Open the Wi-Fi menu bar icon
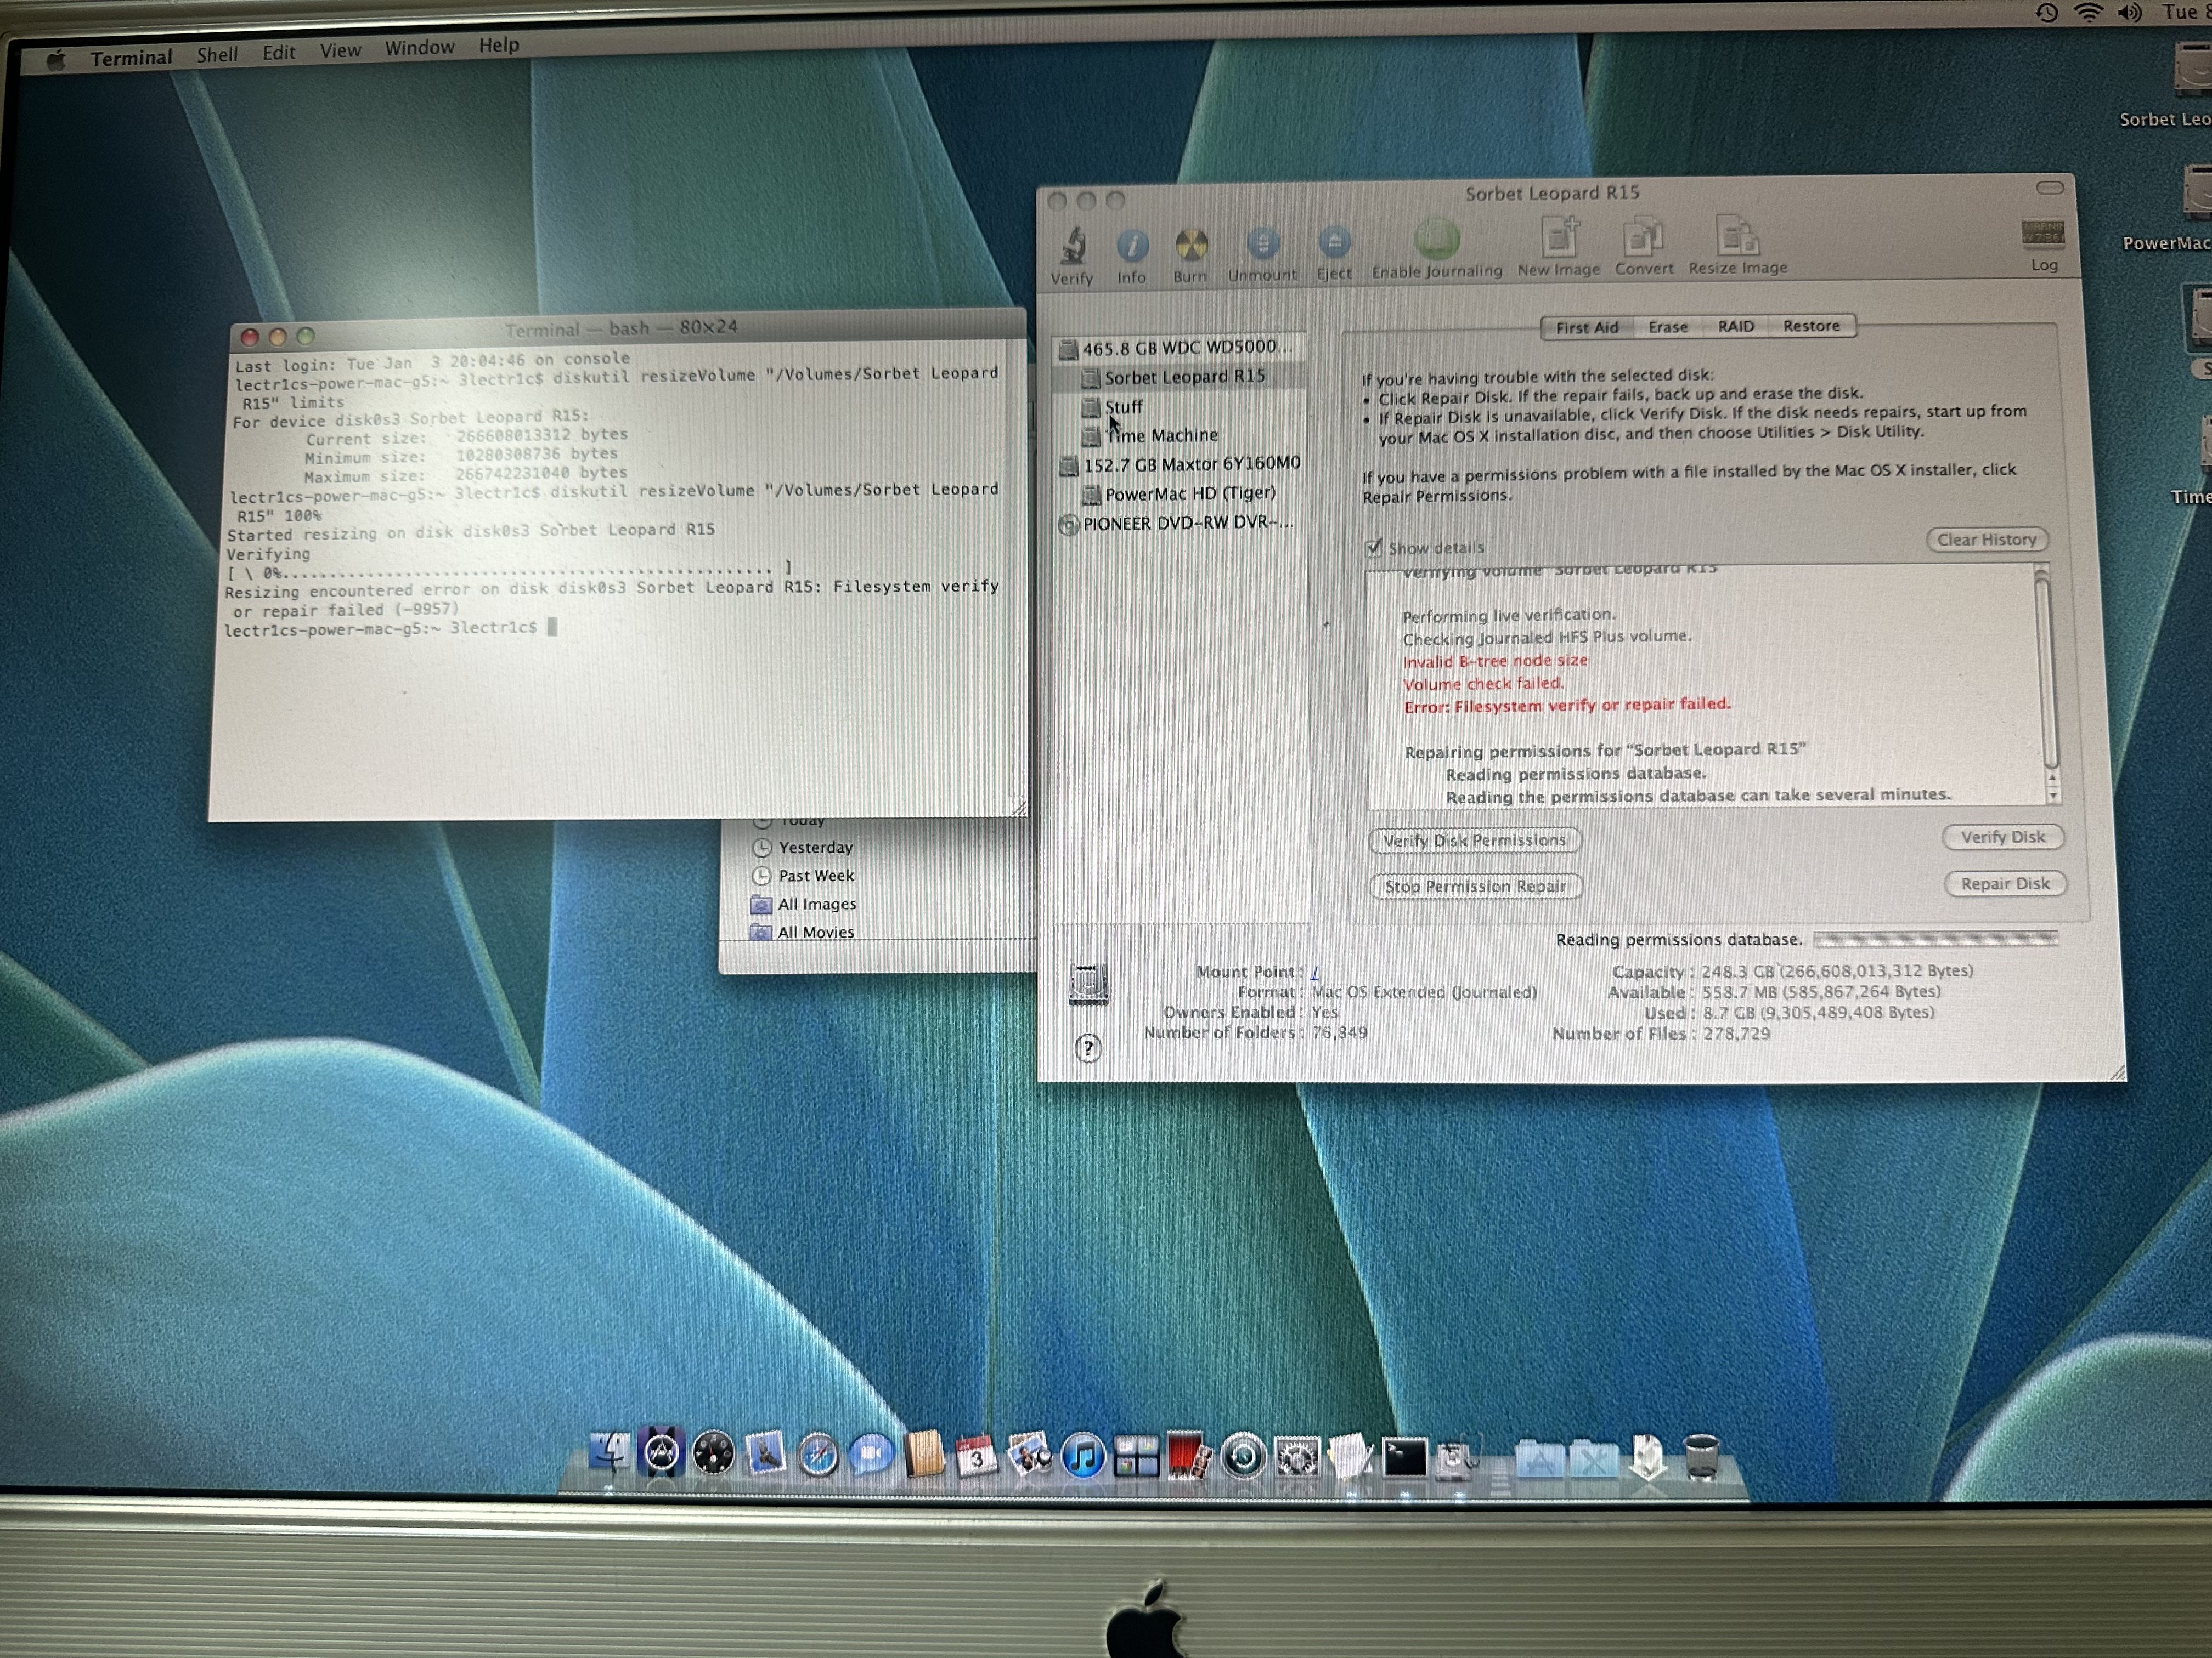 (x=2088, y=12)
